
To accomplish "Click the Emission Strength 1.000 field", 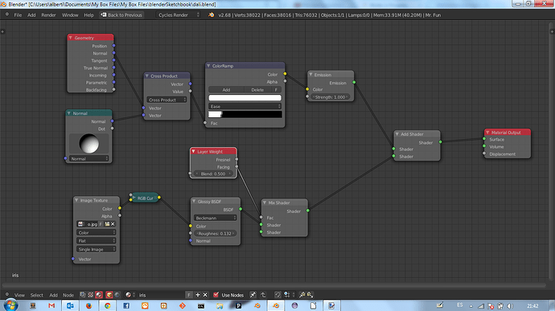I will pos(330,97).
